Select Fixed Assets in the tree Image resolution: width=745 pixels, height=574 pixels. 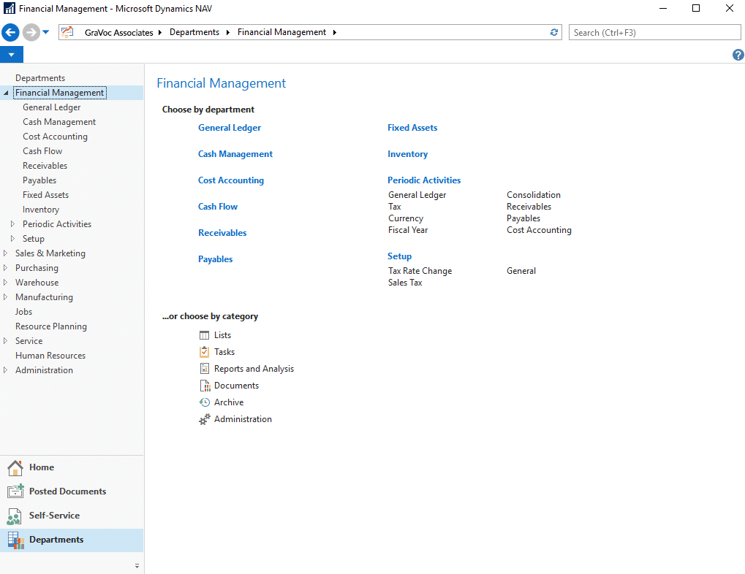[45, 195]
